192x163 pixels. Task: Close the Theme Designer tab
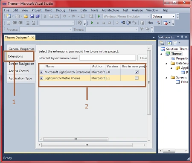point(33,38)
